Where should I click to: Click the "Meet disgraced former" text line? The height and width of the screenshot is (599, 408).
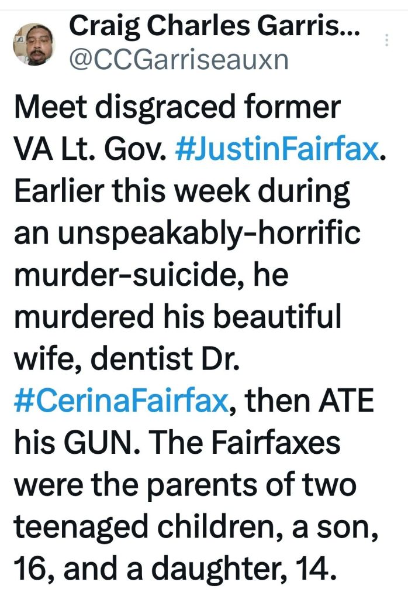[176, 108]
